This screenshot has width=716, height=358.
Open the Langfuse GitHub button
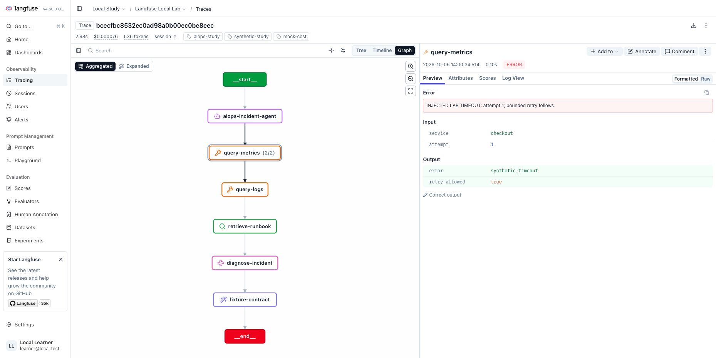click(x=23, y=303)
